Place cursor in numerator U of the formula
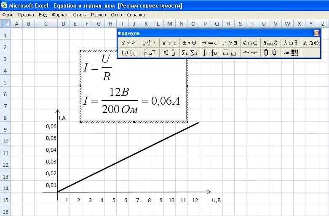This screenshot has width=329, height=216. (x=106, y=59)
